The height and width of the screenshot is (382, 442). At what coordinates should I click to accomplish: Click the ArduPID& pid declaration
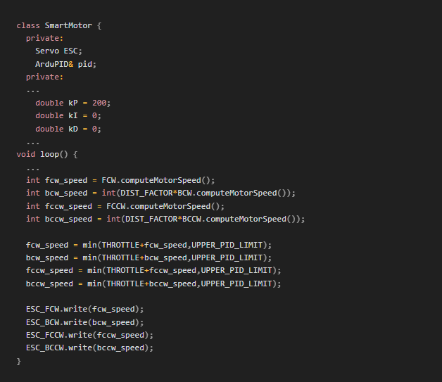click(x=65, y=64)
